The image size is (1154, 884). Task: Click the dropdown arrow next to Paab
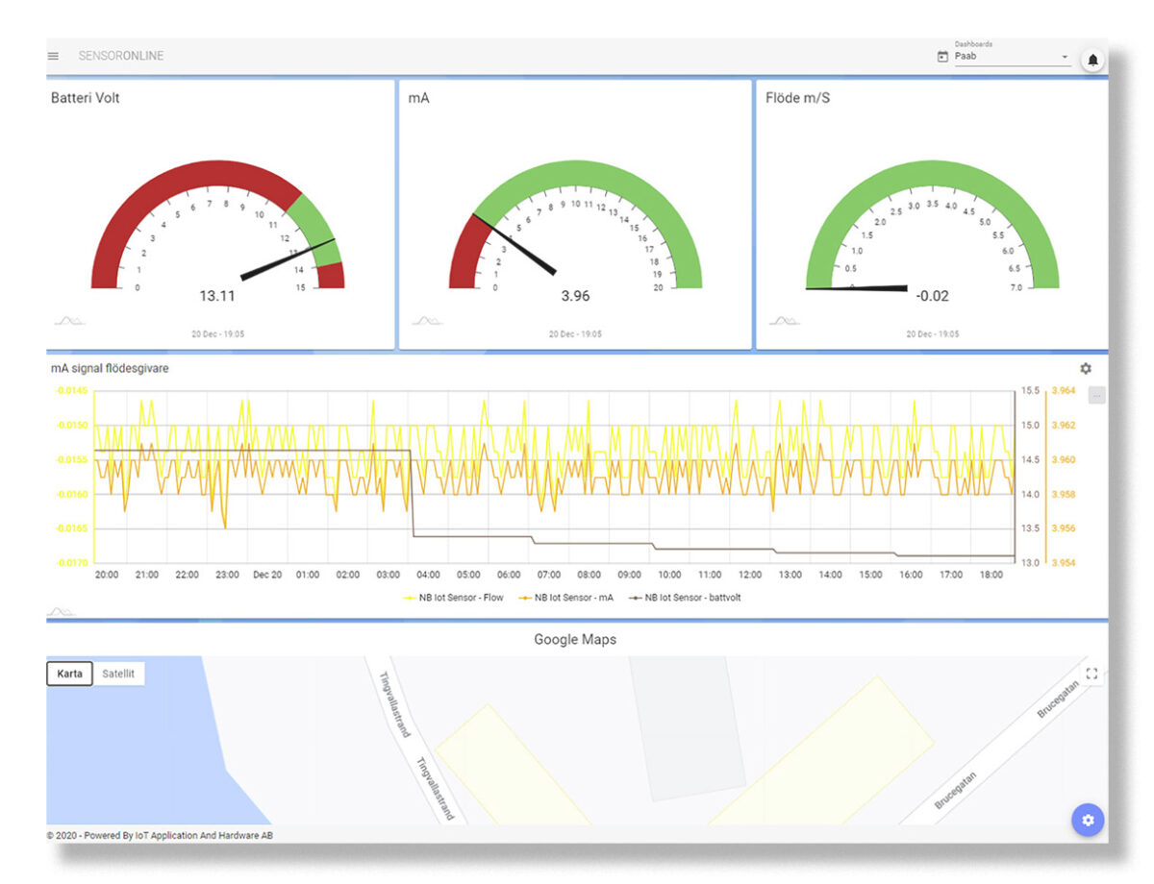[1066, 57]
